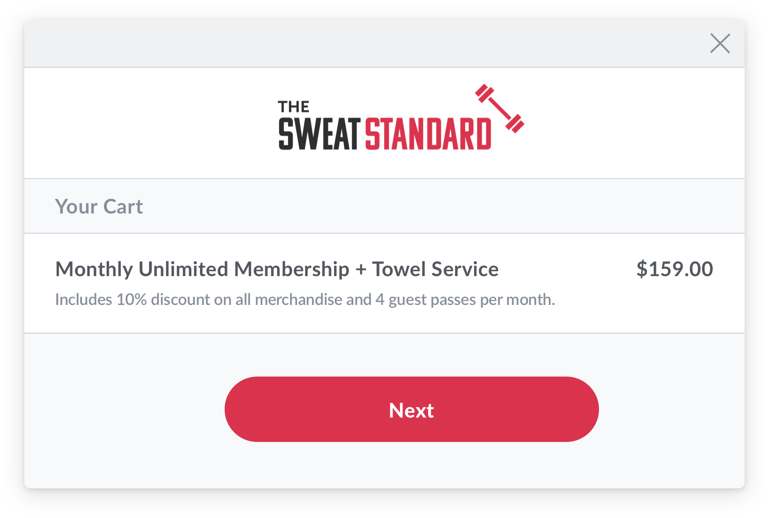Close the cart dialog with the X
The image size is (769, 518).
click(720, 44)
